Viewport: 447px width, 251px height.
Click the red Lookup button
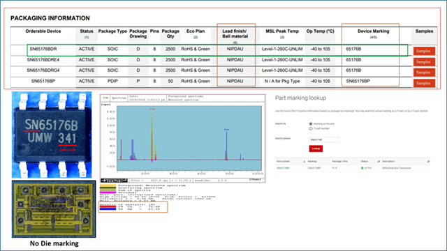pyautogui.click(x=316, y=149)
